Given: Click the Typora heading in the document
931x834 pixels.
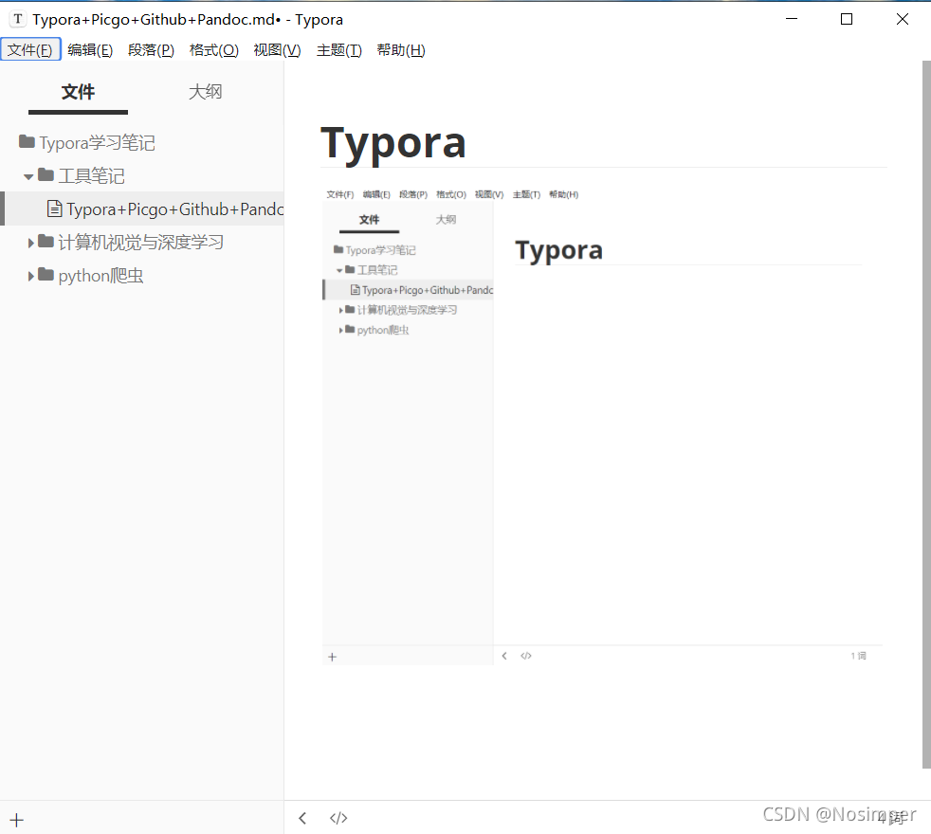Looking at the screenshot, I should click(393, 143).
